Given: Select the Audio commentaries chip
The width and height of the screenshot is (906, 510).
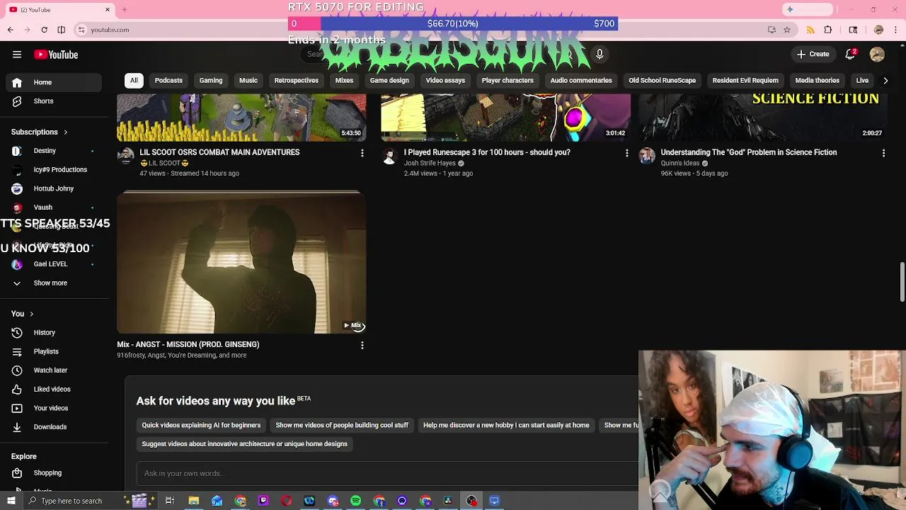Looking at the screenshot, I should coord(581,81).
